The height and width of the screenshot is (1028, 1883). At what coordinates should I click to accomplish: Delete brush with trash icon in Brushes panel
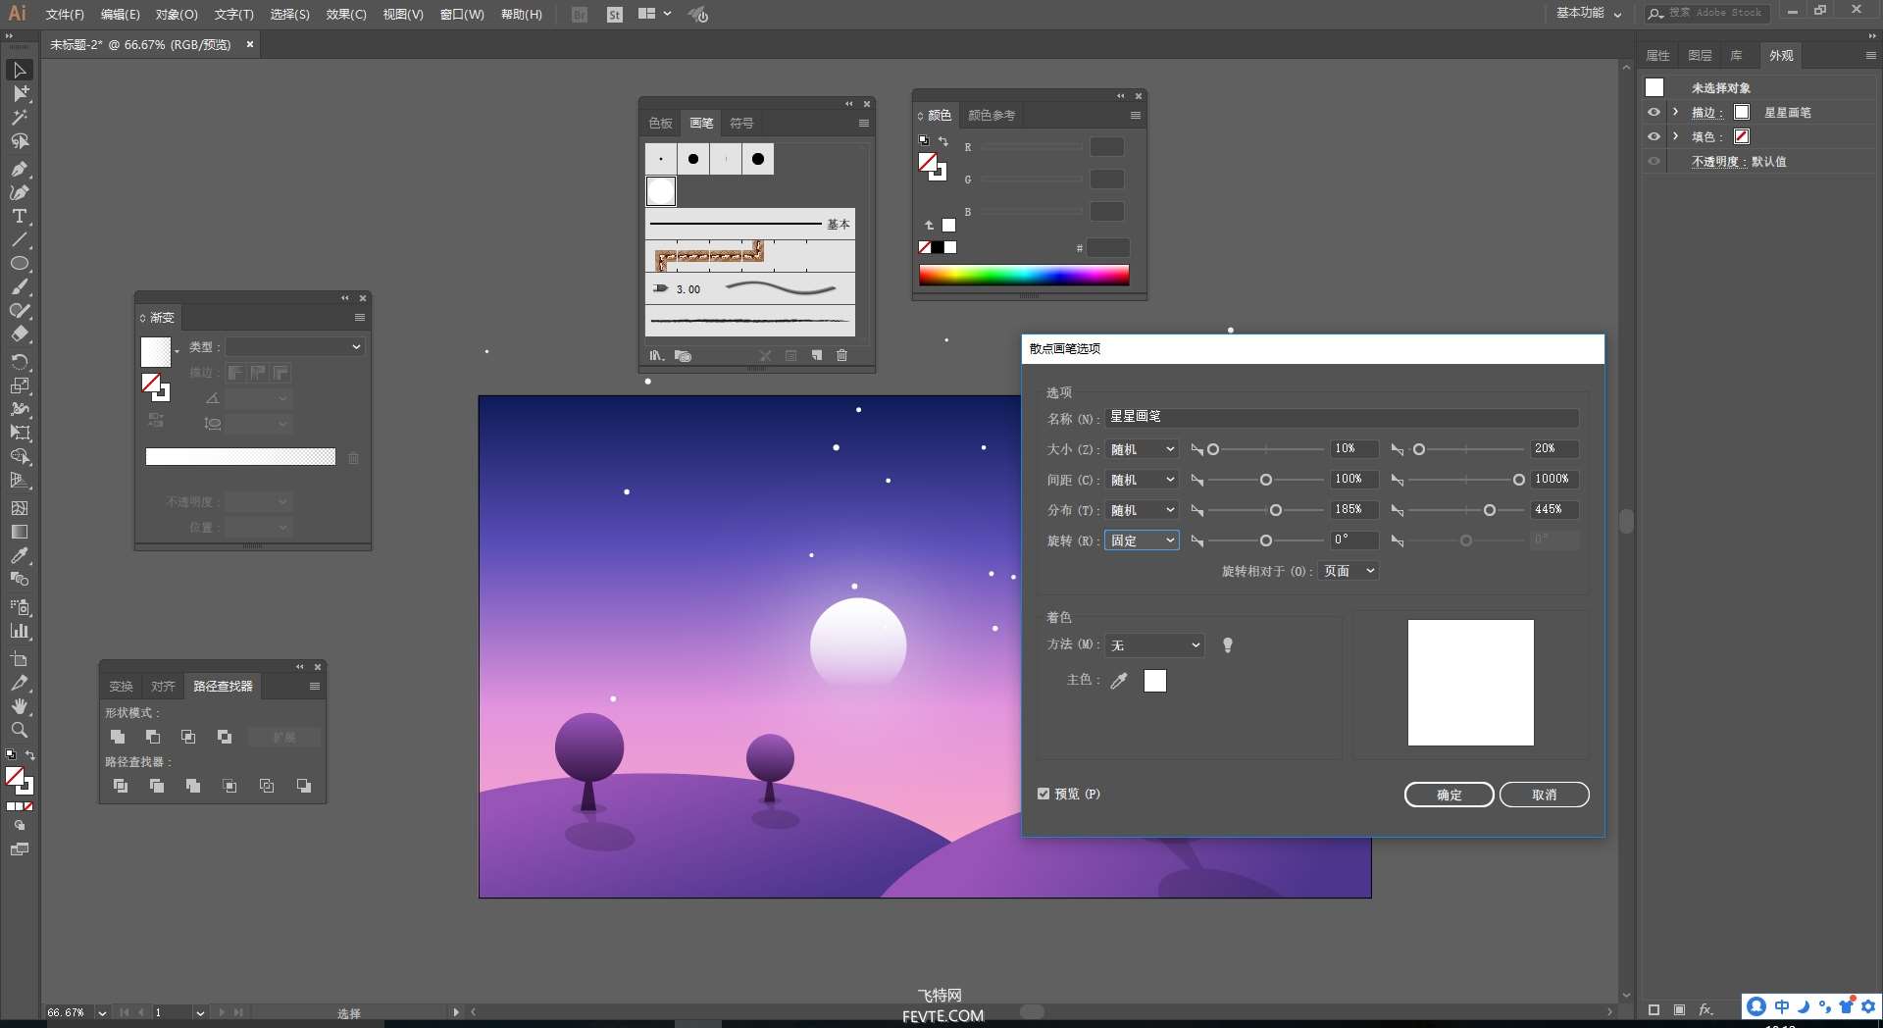[x=841, y=356]
